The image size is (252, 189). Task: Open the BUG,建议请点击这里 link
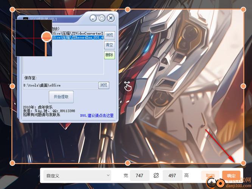97,115
